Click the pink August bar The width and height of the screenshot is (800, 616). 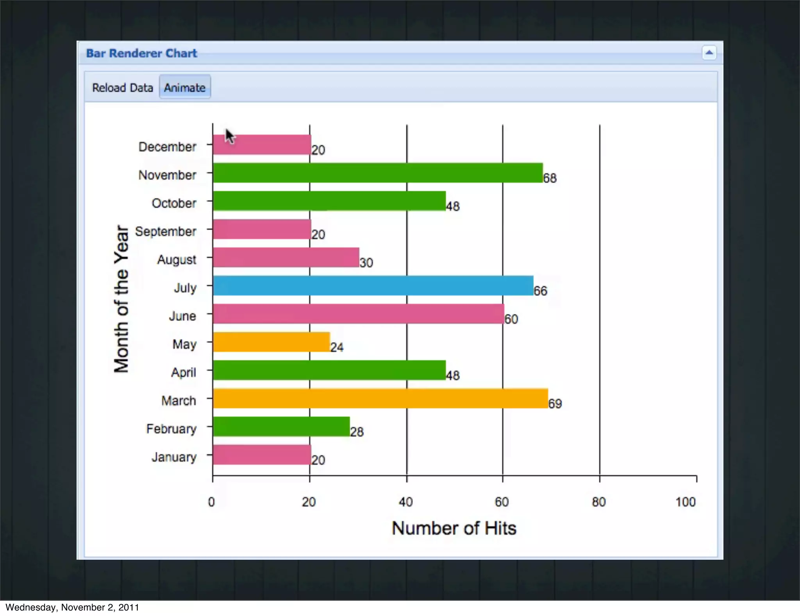click(x=286, y=258)
